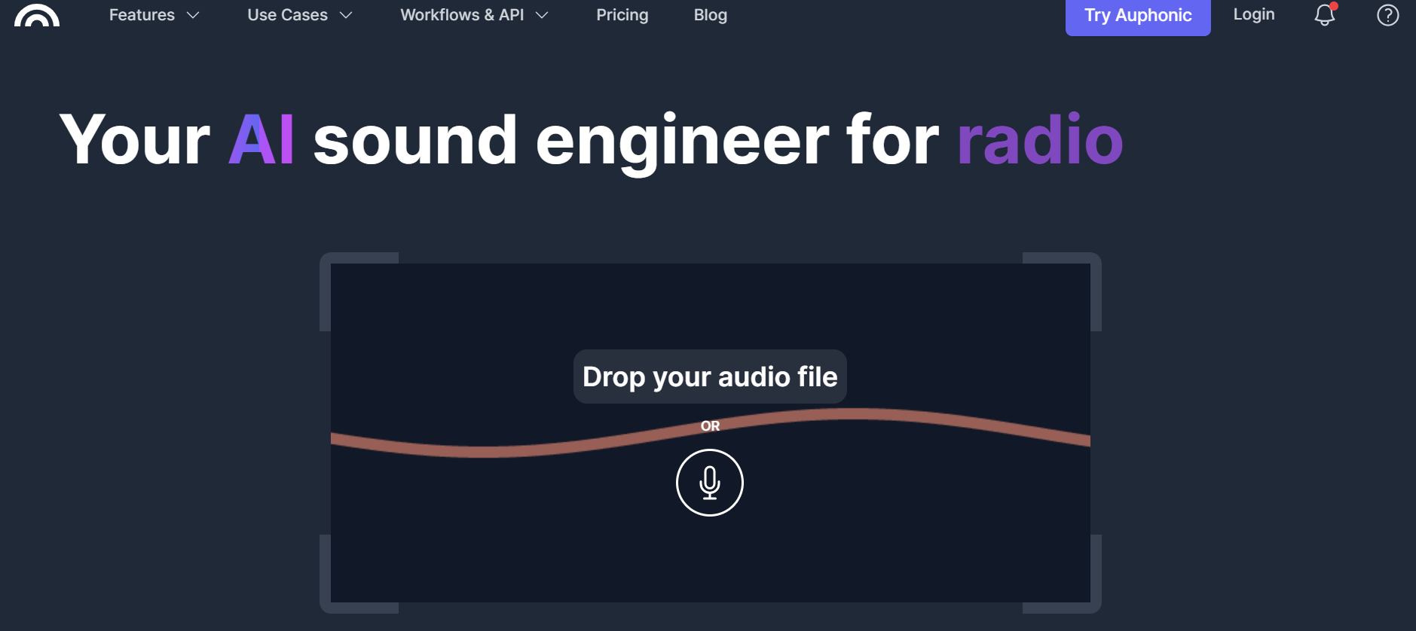Expand the Workflows & API dropdown

[475, 15]
